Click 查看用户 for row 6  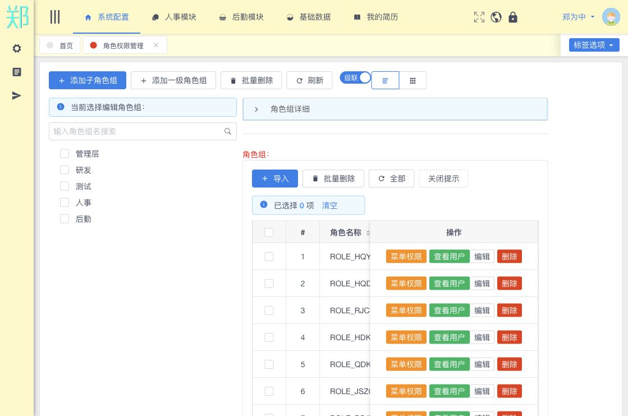click(x=450, y=391)
